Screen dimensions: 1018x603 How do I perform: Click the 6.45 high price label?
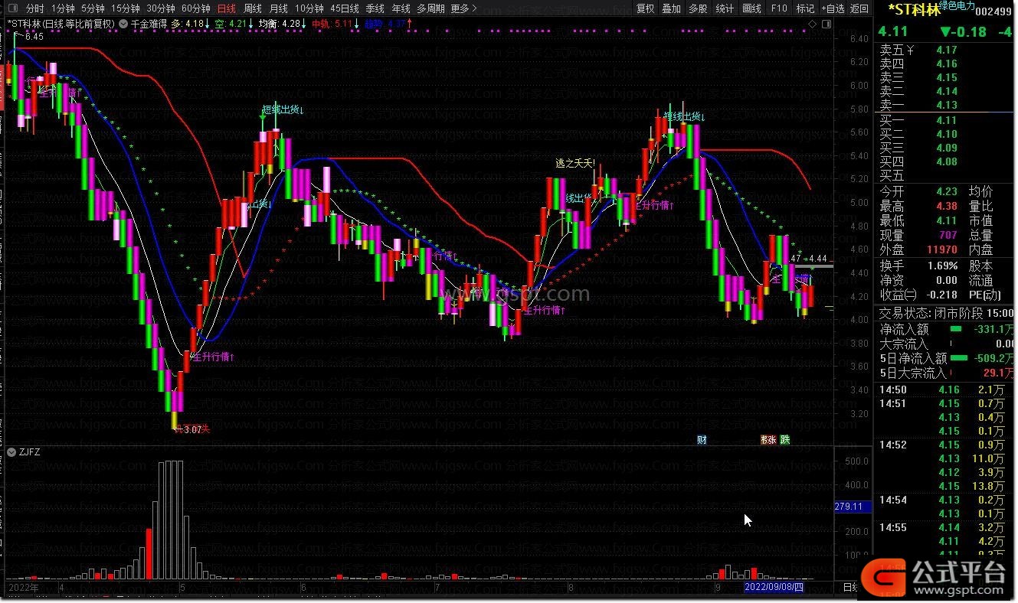point(34,36)
